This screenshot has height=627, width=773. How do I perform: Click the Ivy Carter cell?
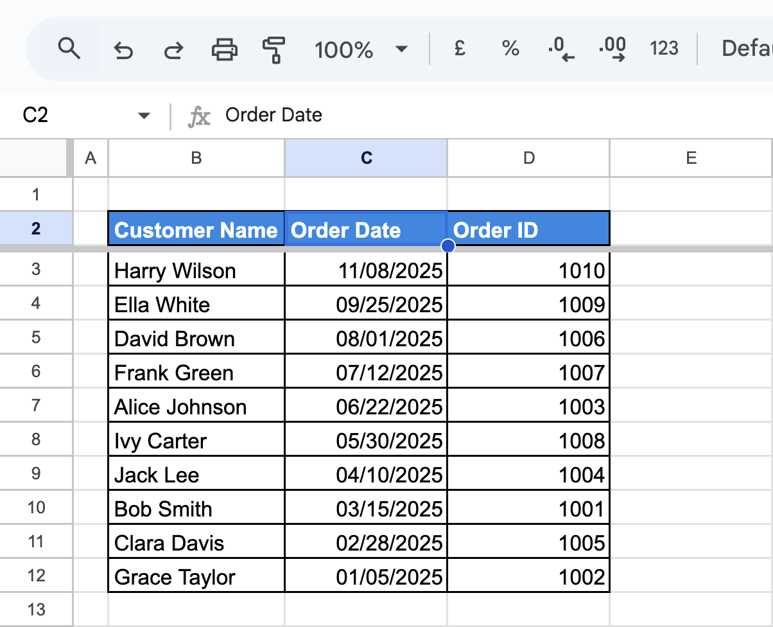[196, 440]
